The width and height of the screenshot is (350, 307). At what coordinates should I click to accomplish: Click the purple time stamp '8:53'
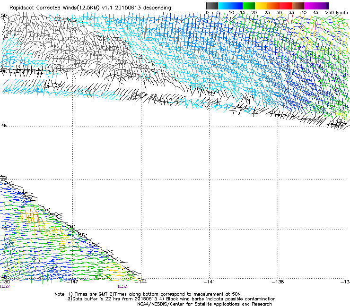pyautogui.click(x=123, y=287)
